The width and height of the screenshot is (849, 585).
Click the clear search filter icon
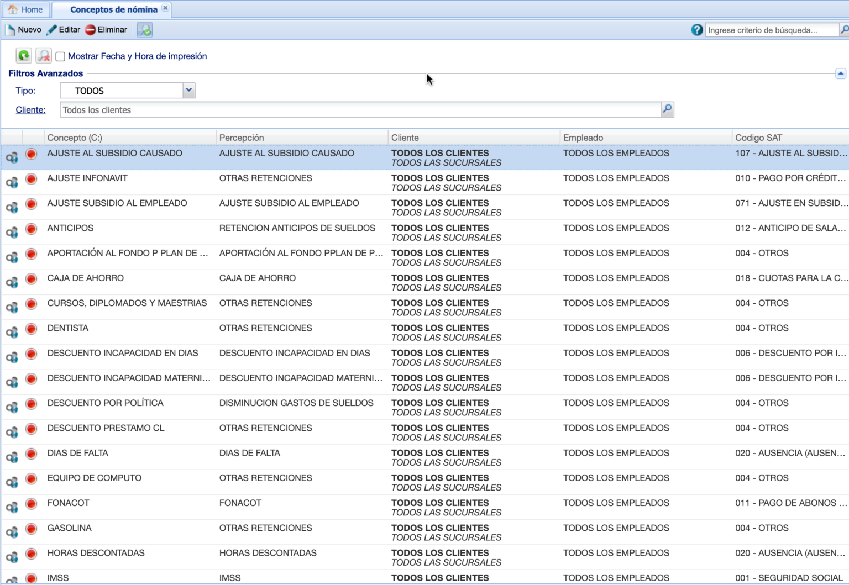(x=44, y=56)
